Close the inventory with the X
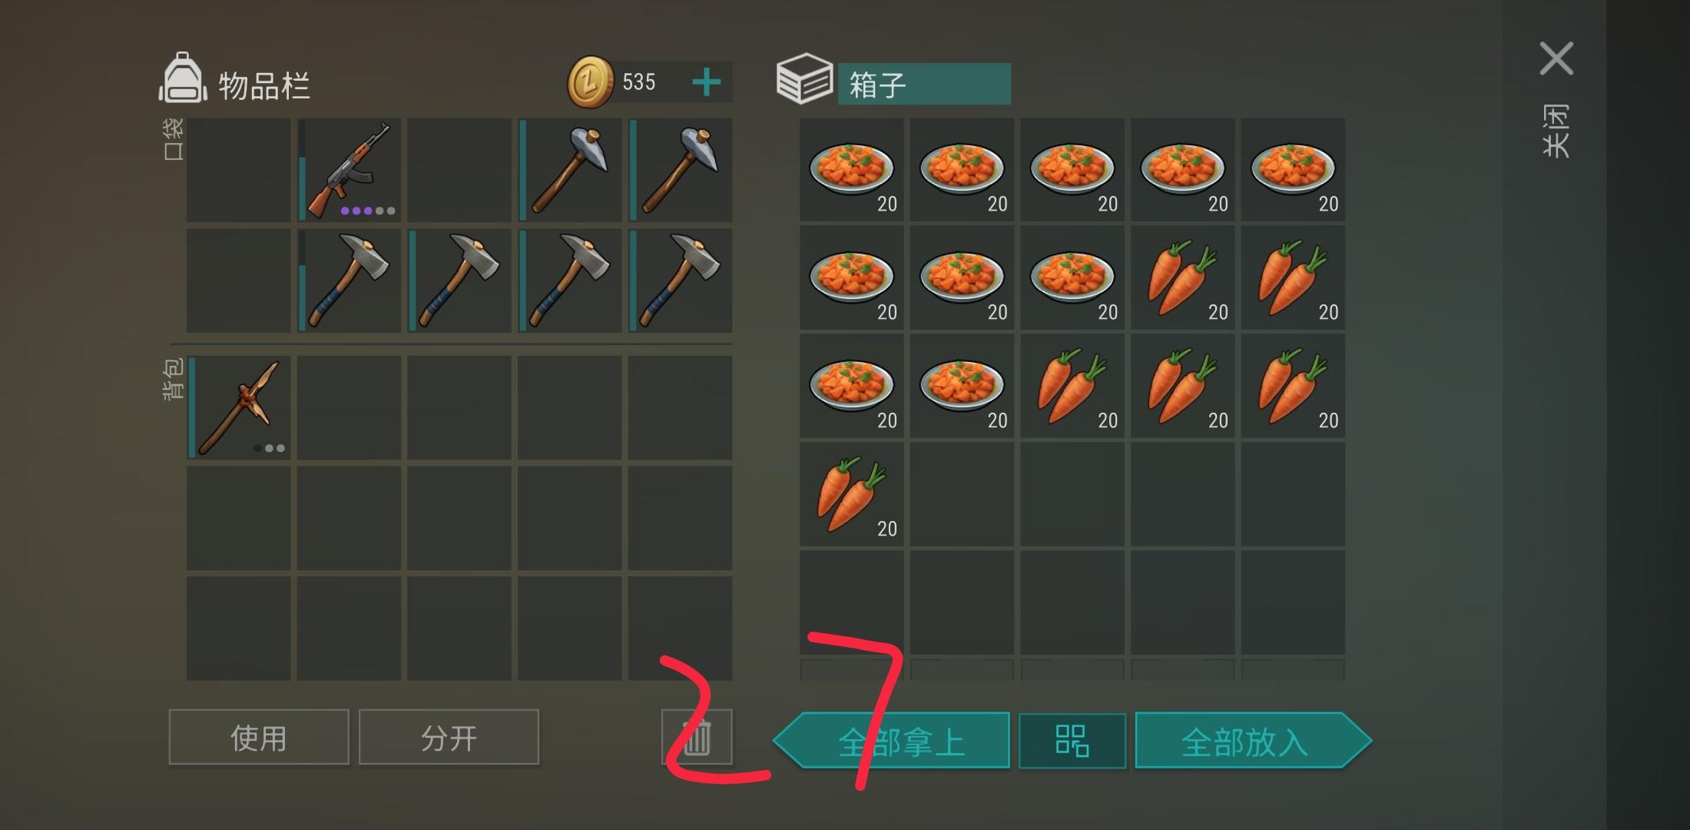1690x830 pixels. point(1556,58)
